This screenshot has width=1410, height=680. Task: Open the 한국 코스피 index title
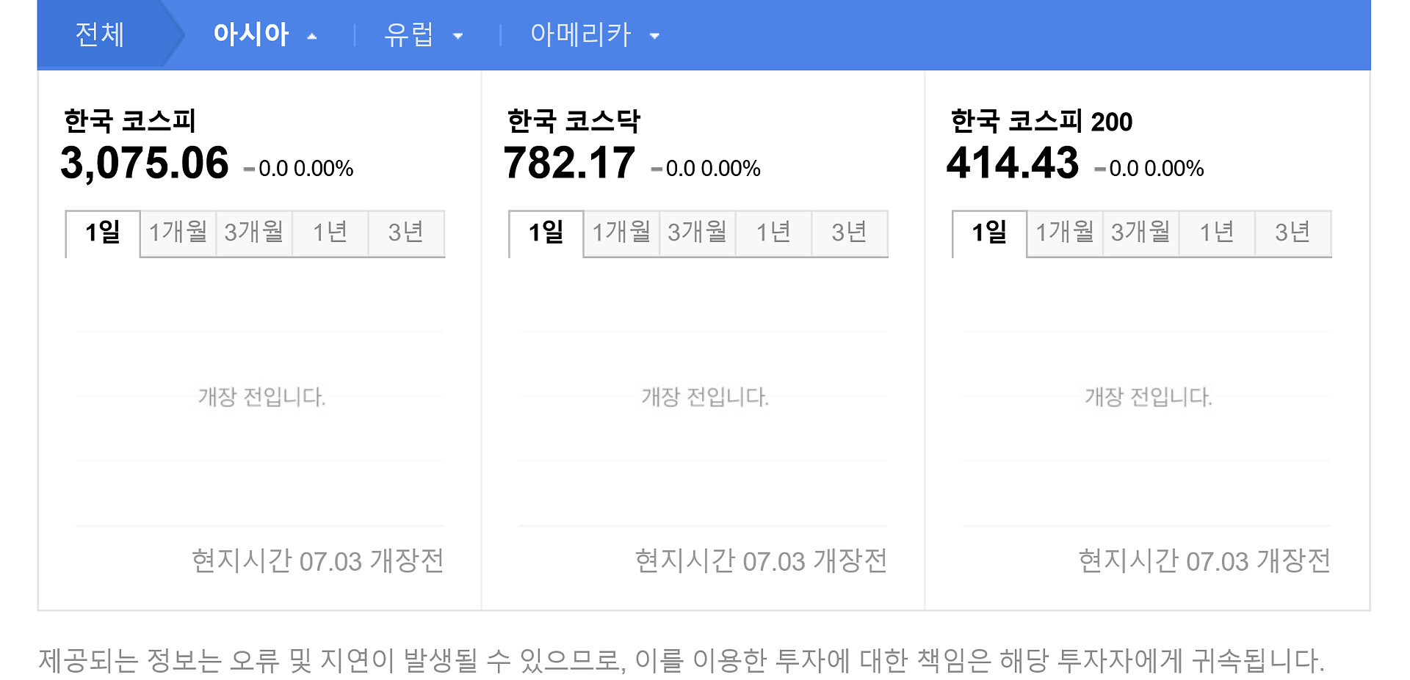(130, 121)
